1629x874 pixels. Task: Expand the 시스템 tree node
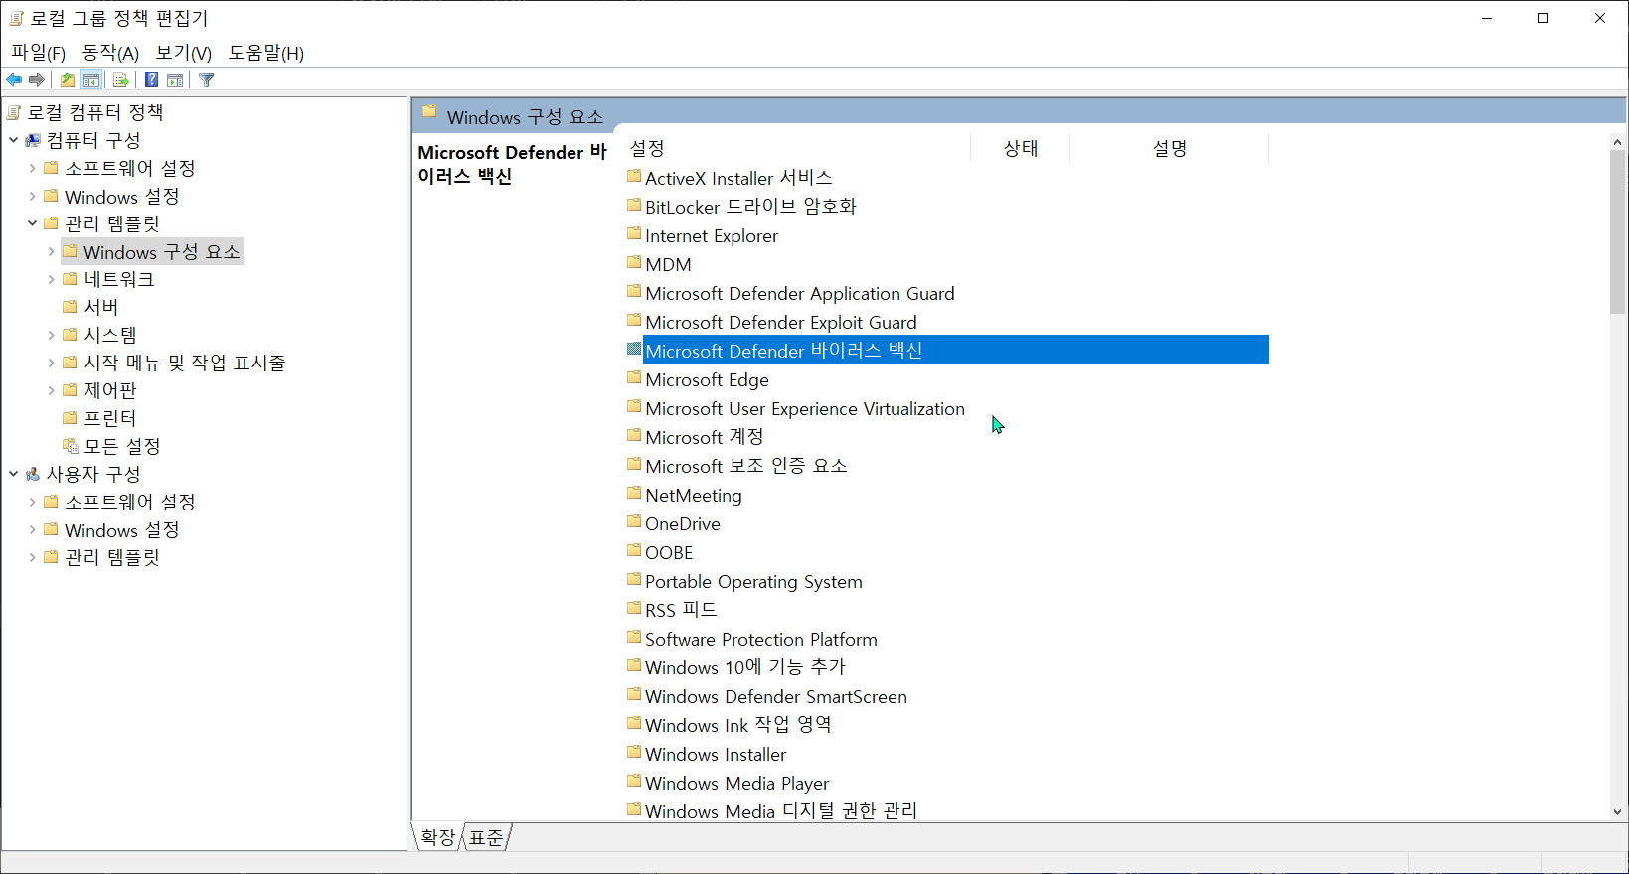(x=51, y=335)
